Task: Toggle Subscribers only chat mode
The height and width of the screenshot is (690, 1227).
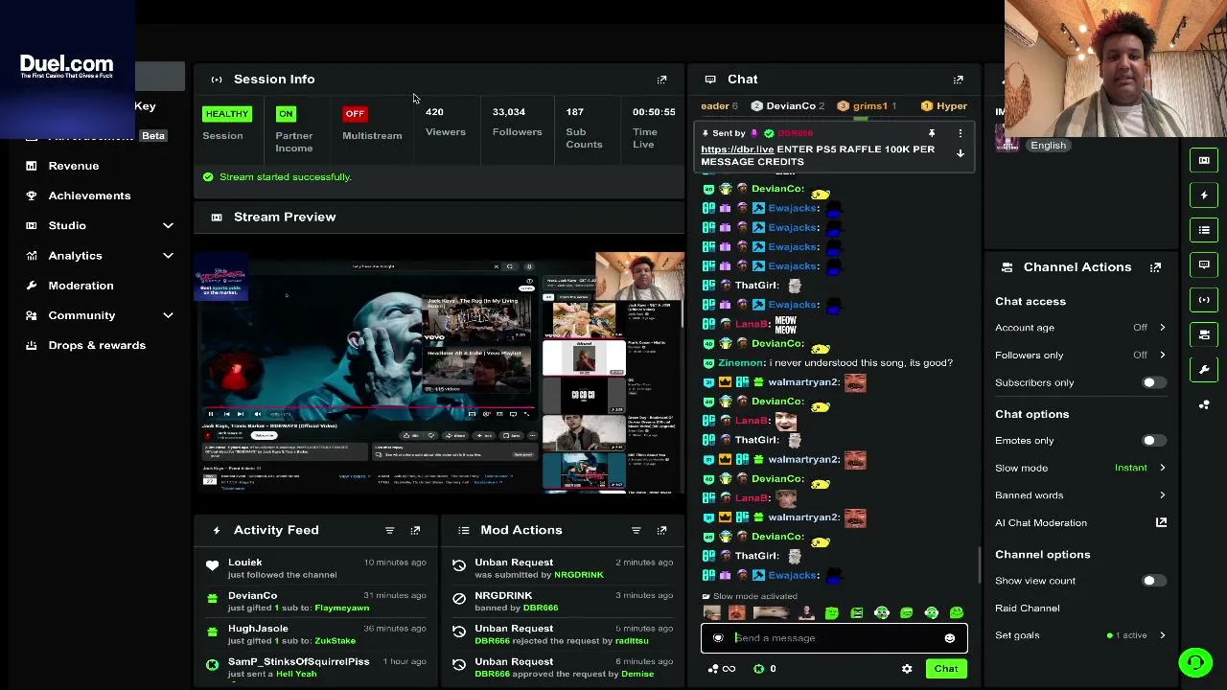Action: [x=1153, y=382]
